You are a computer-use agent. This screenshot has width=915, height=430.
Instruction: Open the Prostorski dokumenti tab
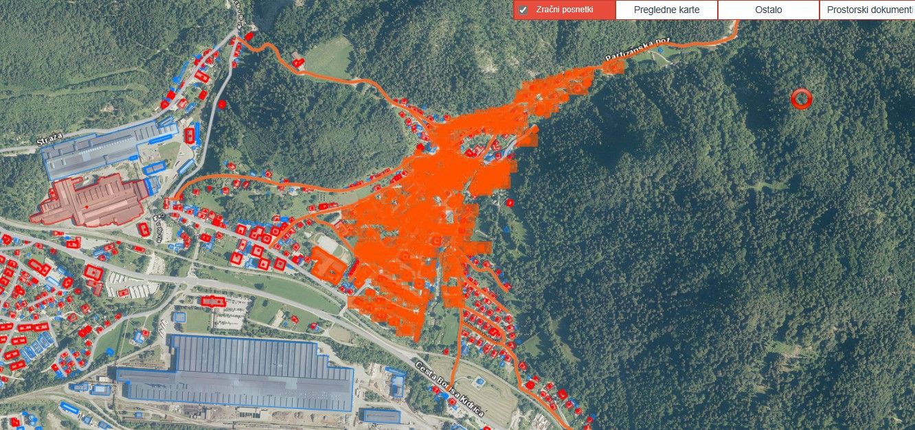tap(867, 10)
